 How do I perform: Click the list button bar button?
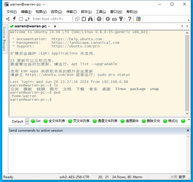[35, 121]
